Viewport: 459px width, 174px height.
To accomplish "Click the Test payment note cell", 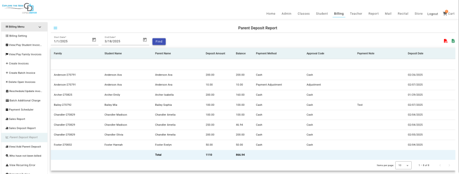I will [360, 105].
